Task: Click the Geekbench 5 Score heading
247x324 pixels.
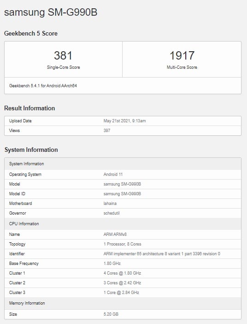Action: pyautogui.click(x=31, y=33)
